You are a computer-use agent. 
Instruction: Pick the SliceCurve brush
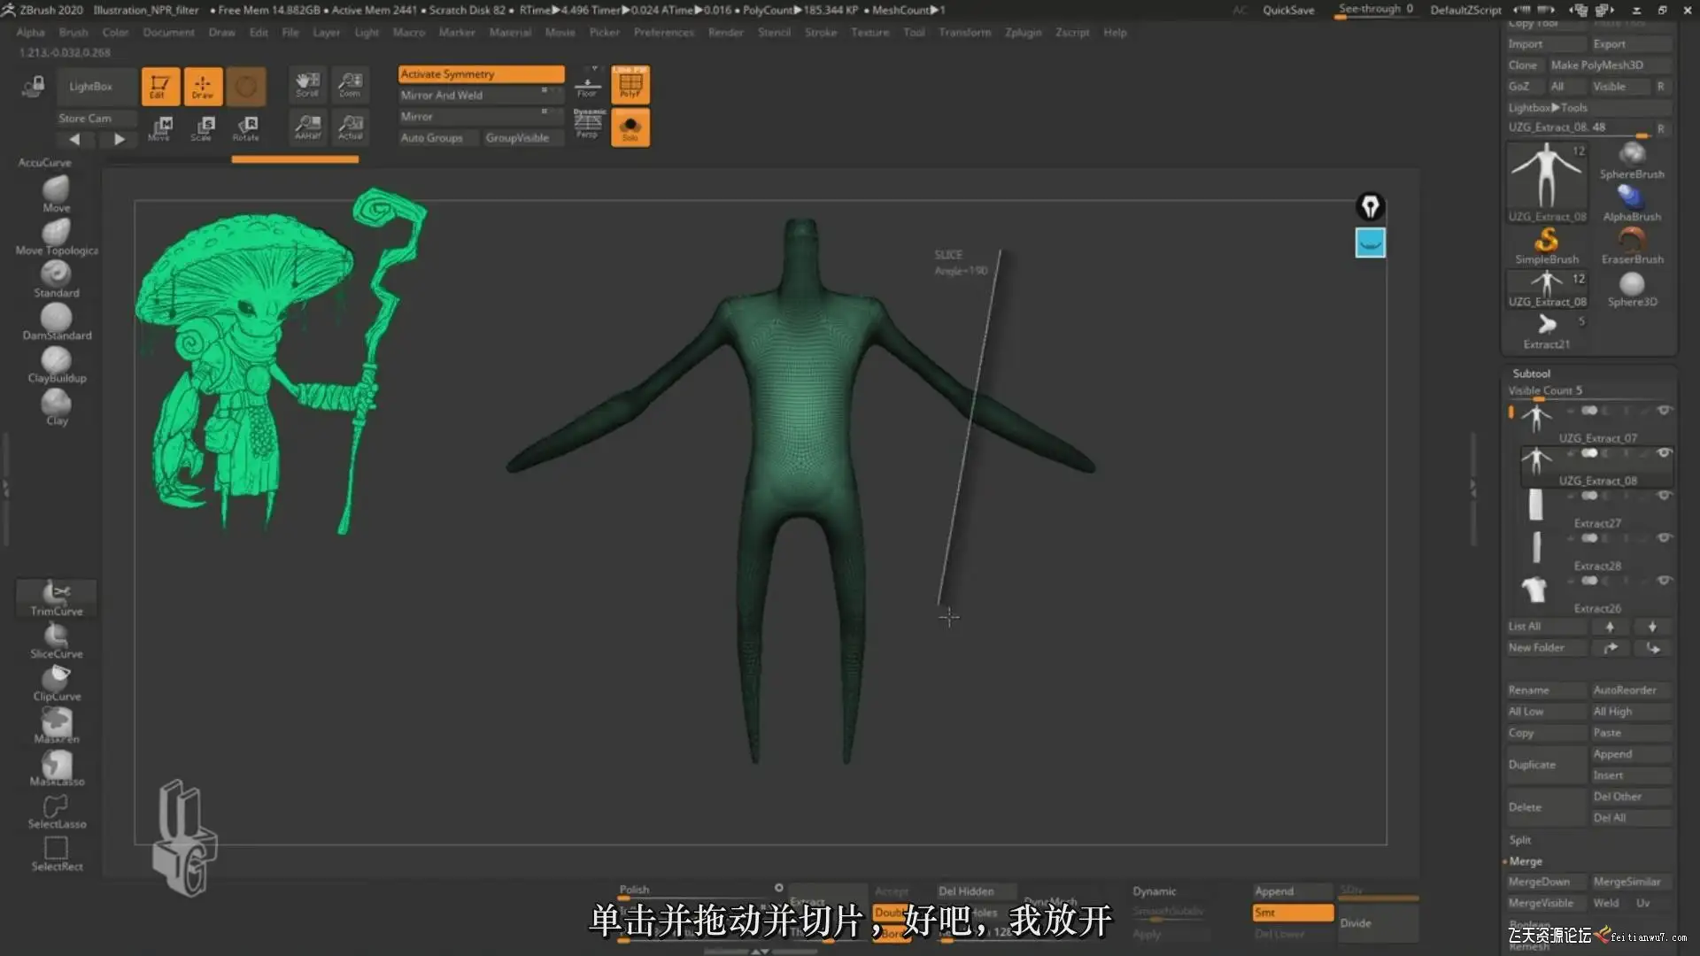pos(56,636)
